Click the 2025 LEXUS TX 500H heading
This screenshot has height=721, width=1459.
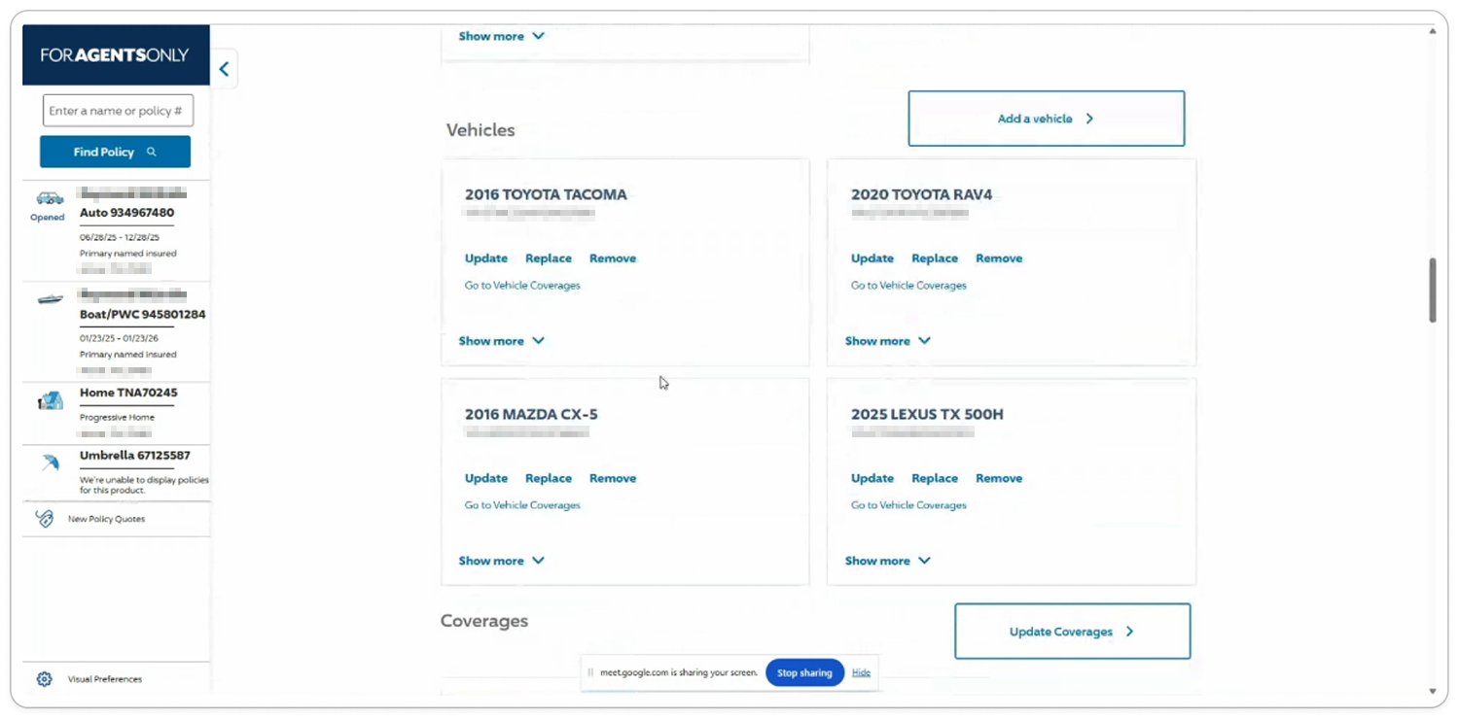click(x=927, y=414)
